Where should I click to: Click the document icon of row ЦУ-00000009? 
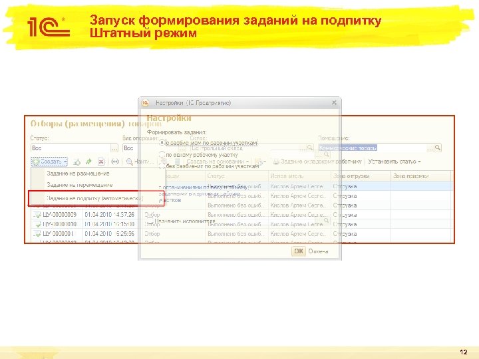(37, 215)
